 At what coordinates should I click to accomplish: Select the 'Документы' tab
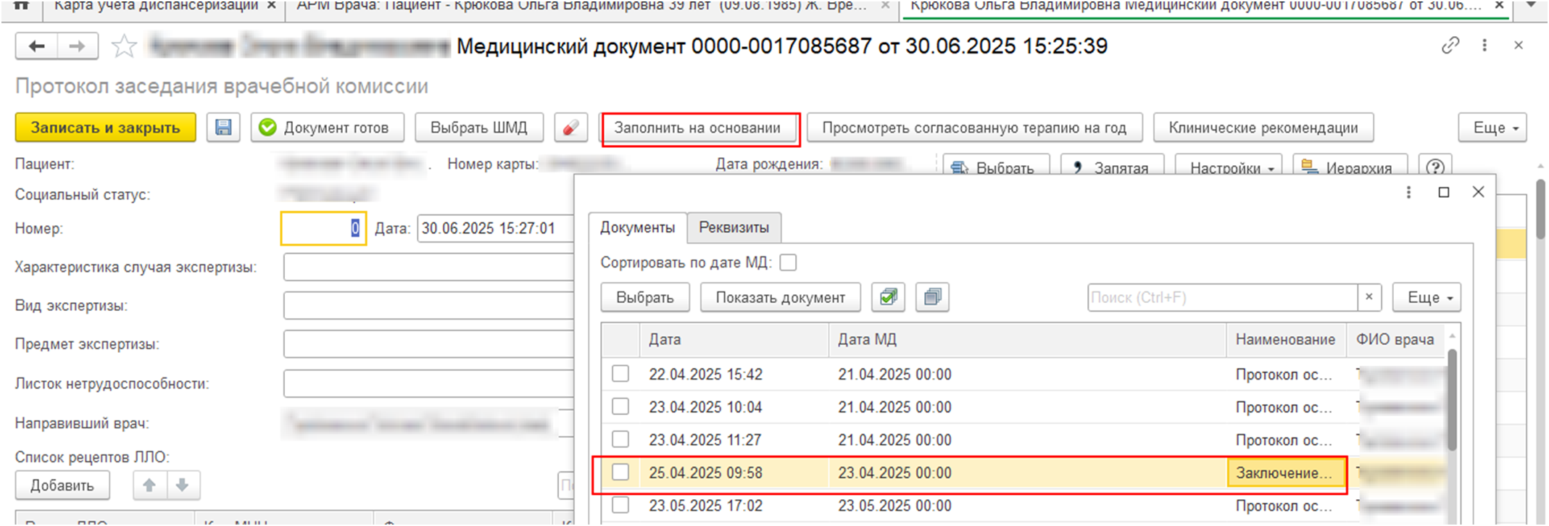(637, 227)
